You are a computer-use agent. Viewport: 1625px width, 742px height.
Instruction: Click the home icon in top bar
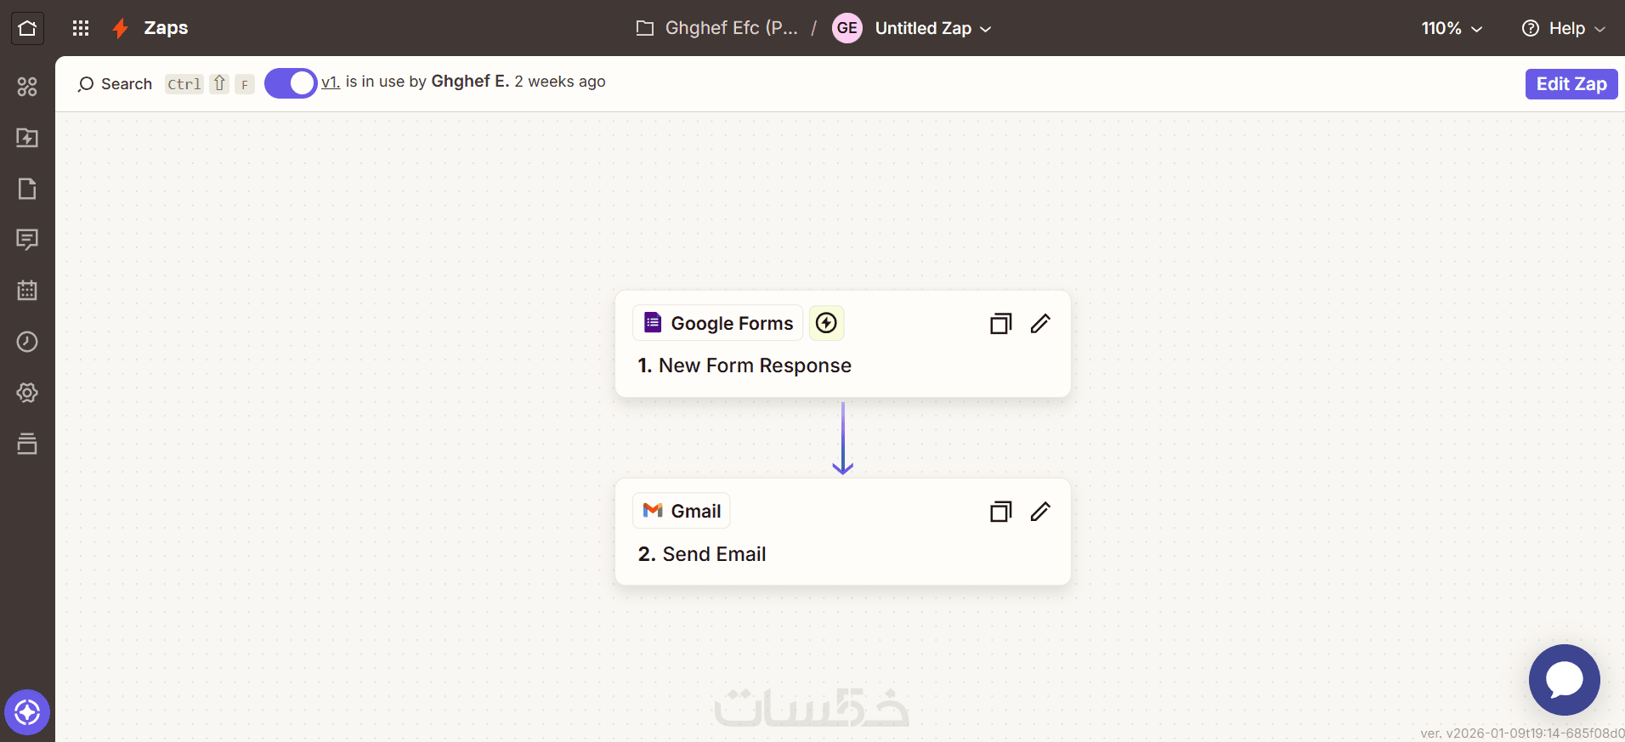click(27, 28)
